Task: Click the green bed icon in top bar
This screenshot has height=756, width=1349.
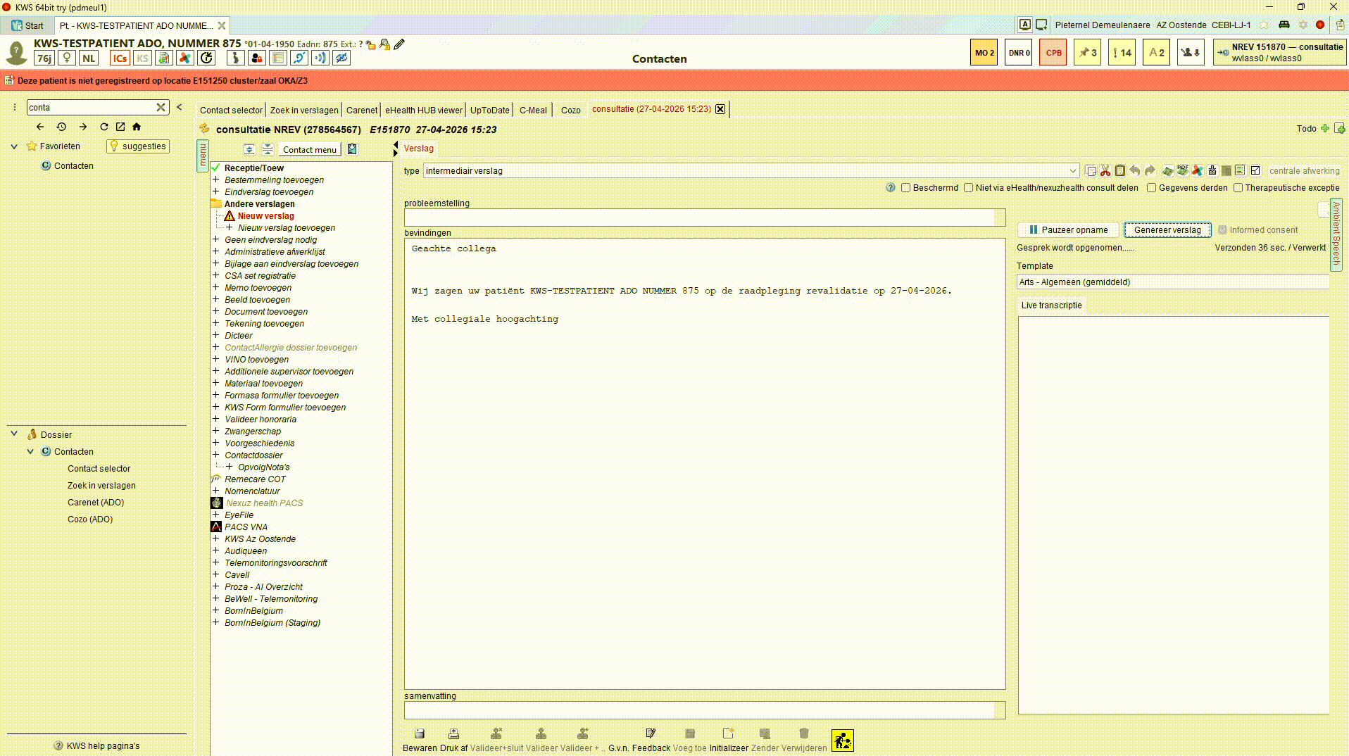Action: click(1284, 25)
